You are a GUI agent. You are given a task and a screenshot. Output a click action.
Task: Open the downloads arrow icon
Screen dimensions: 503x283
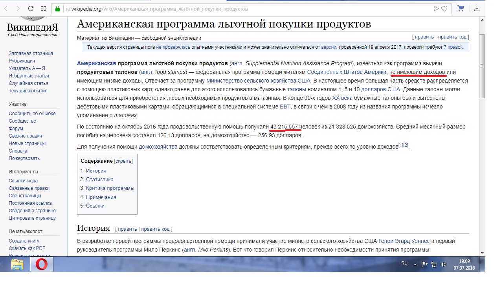tap(477, 8)
